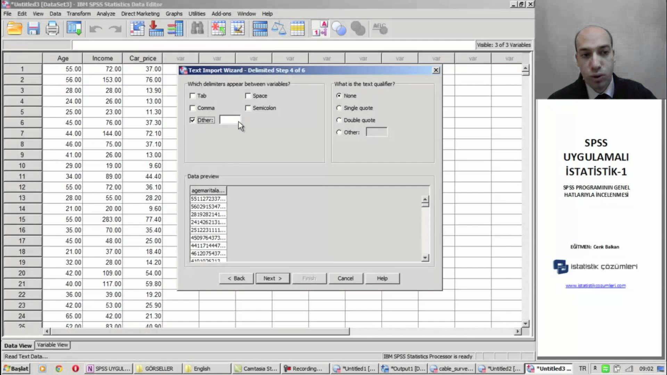Screen dimensions: 667x375
Task: Click the Select Cases icon
Action: coord(297,28)
